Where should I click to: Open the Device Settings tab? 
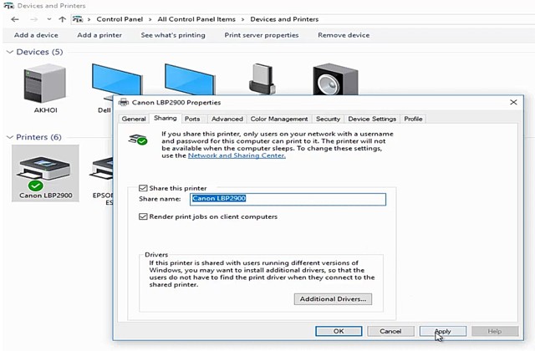click(x=372, y=119)
